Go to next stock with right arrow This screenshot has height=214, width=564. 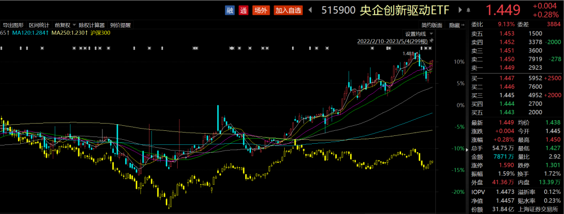(x=460, y=11)
